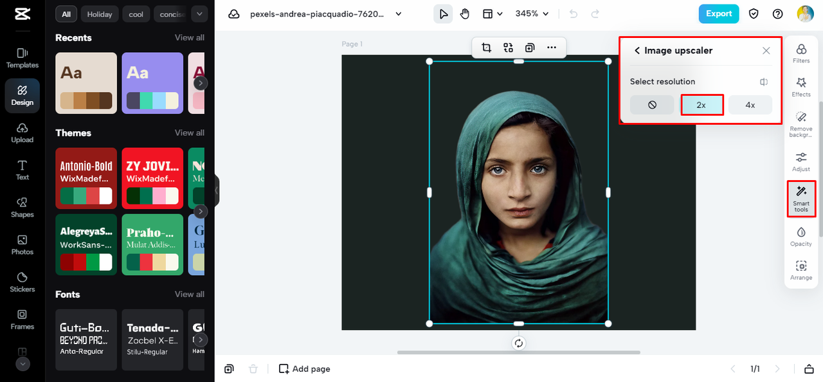Open the Templates sidebar panel

pyautogui.click(x=22, y=58)
